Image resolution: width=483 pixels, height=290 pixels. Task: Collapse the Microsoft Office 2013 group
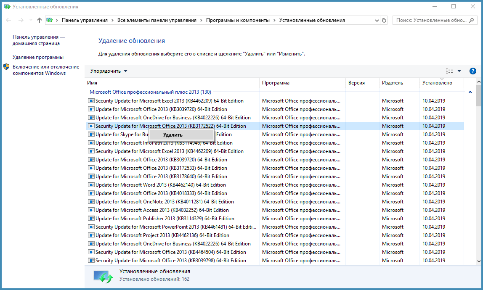(x=470, y=92)
